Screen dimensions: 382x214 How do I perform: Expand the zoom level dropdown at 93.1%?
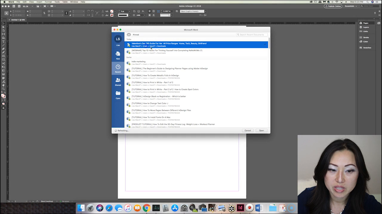tap(32, 6)
